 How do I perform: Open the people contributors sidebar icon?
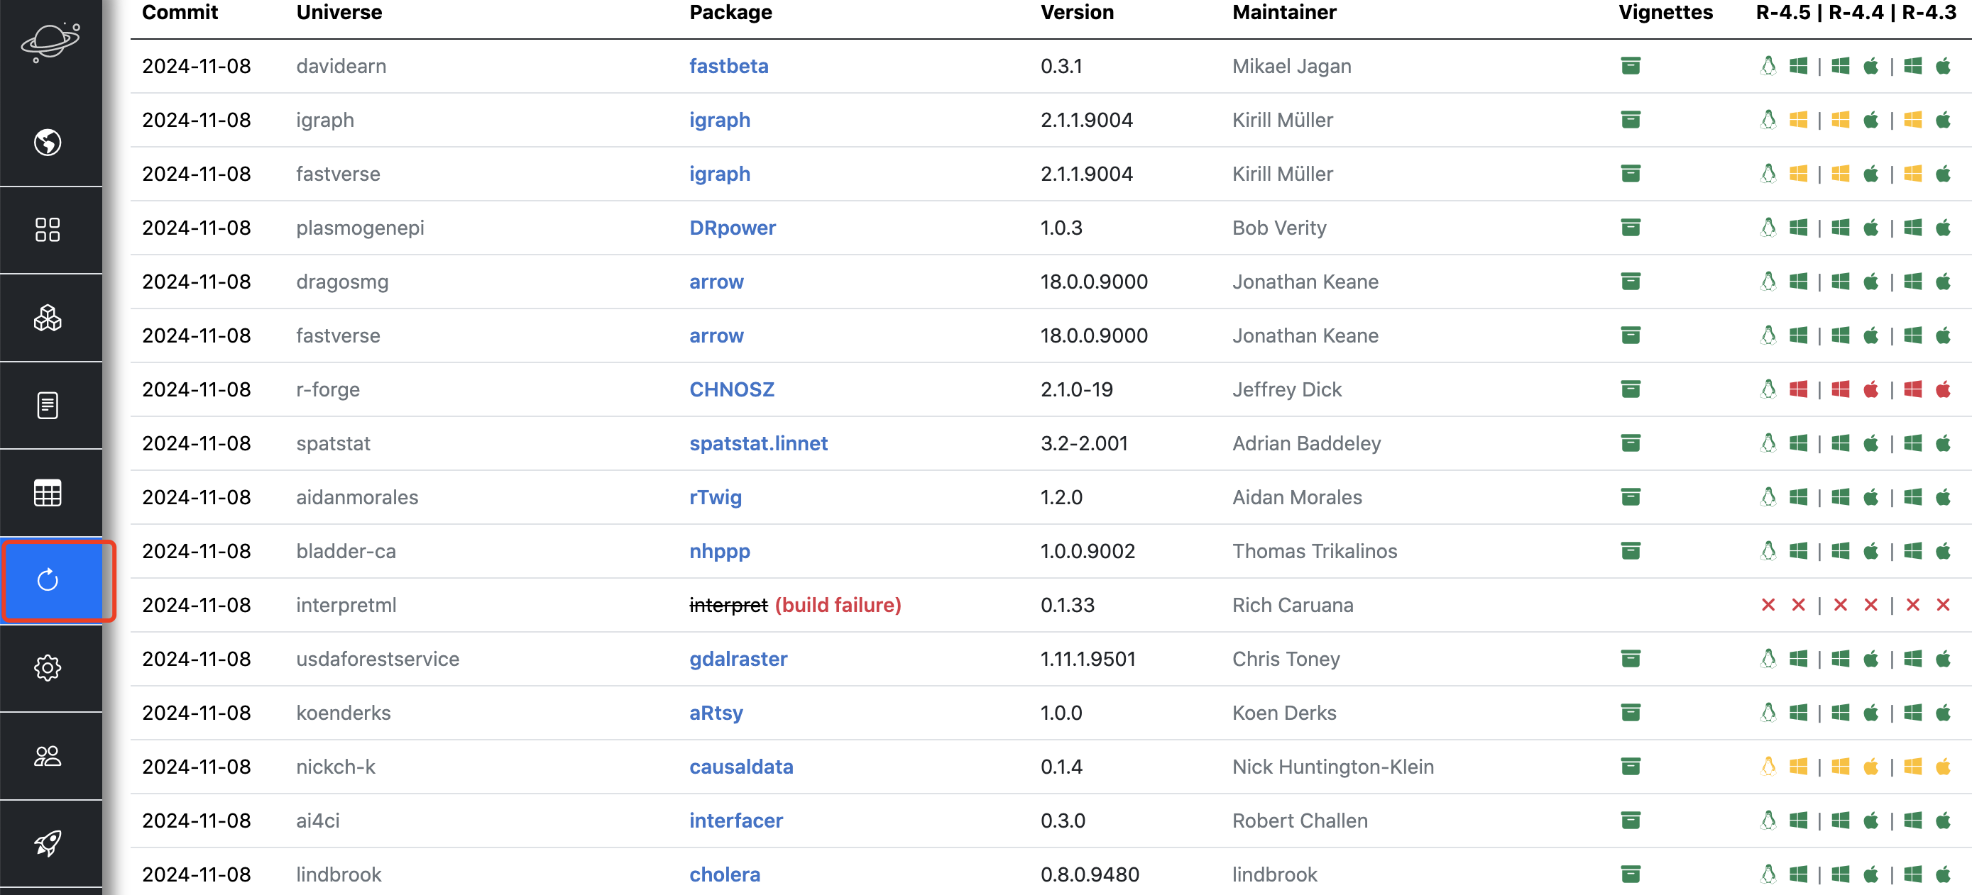coord(48,756)
